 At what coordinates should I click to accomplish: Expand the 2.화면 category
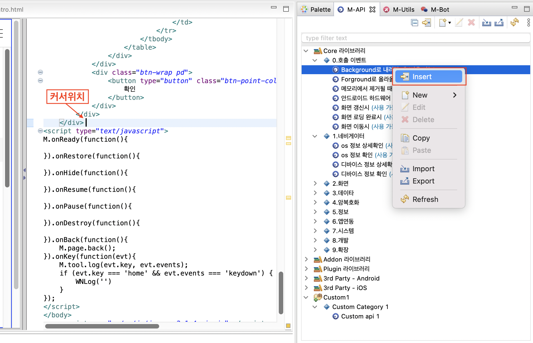pyautogui.click(x=315, y=183)
